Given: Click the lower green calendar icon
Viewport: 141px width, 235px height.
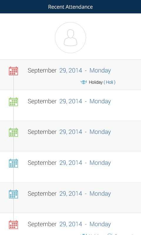Looking at the screenshot, I should tap(13, 132).
